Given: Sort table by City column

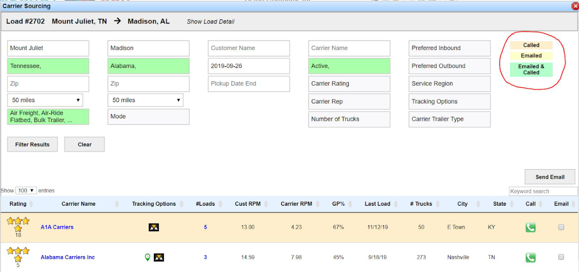Looking at the screenshot, I should tap(463, 204).
